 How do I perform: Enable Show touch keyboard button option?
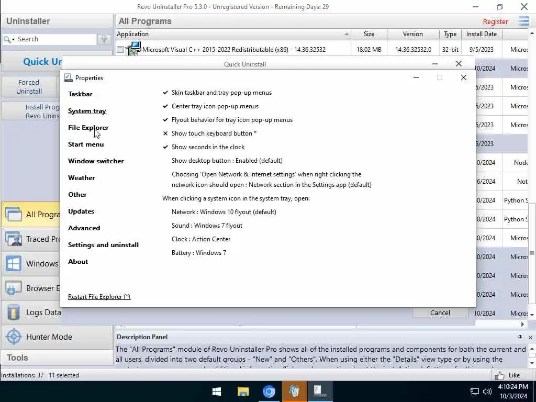tap(214, 133)
